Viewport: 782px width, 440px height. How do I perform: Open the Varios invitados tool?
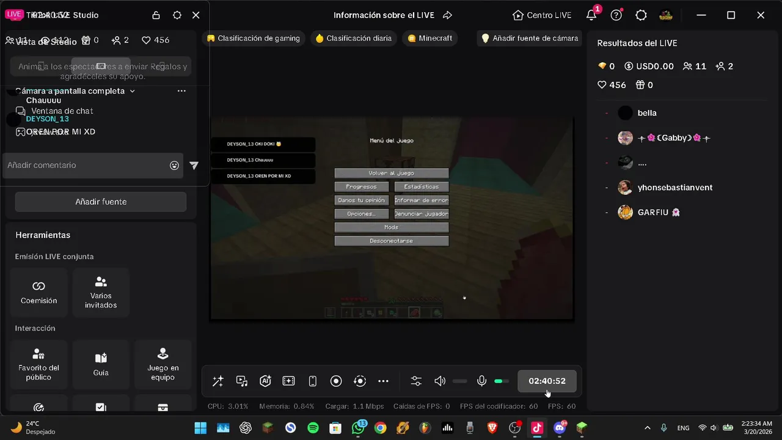(101, 292)
